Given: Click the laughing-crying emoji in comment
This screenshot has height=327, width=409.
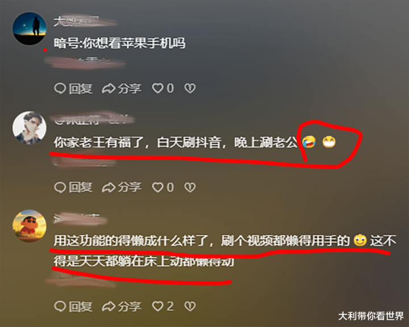Looking at the screenshot, I should click(x=309, y=142).
